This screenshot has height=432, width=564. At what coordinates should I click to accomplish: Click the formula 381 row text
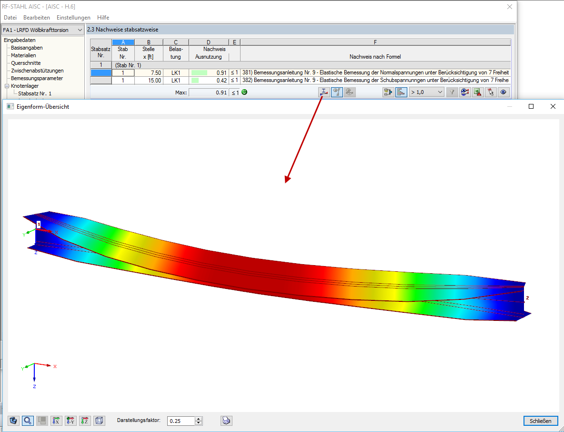tap(375, 73)
